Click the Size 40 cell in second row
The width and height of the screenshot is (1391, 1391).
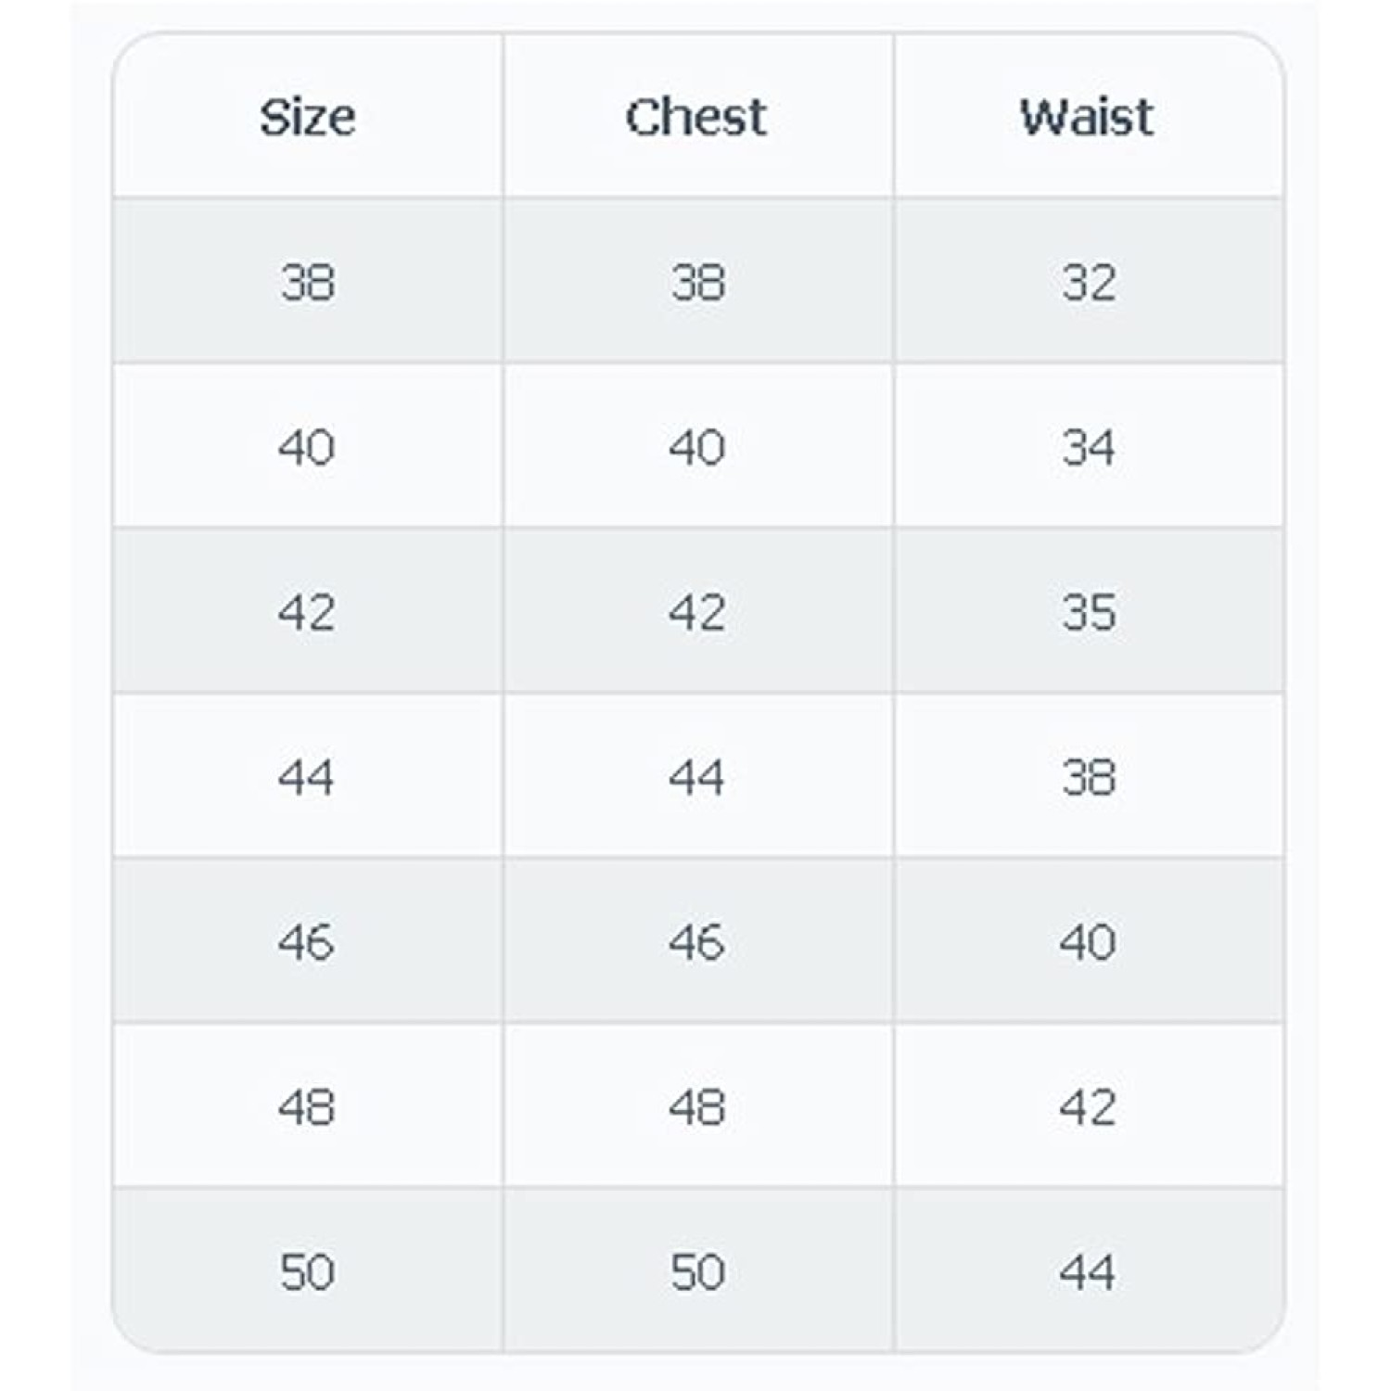(x=307, y=447)
